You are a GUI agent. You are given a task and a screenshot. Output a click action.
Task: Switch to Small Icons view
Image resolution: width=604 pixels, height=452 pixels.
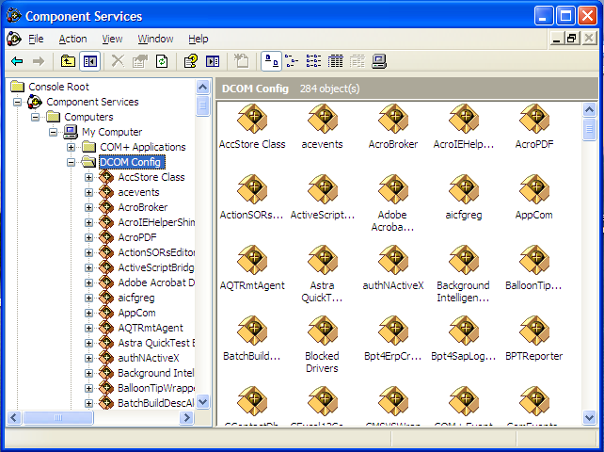(x=292, y=61)
